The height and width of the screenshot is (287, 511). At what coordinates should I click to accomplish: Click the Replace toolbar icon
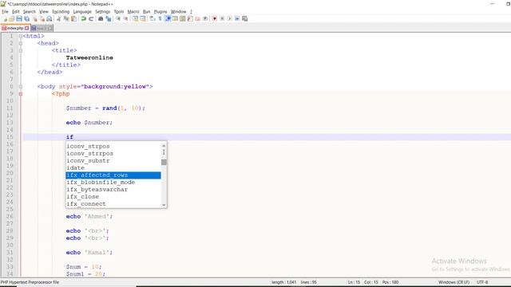(x=109, y=19)
